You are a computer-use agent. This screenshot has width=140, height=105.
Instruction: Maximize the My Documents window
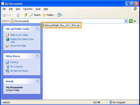(132, 4)
